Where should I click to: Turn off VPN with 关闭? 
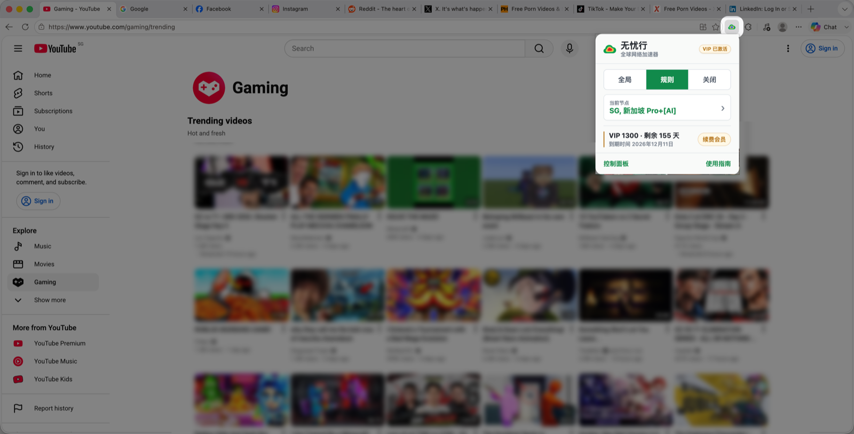pos(709,79)
